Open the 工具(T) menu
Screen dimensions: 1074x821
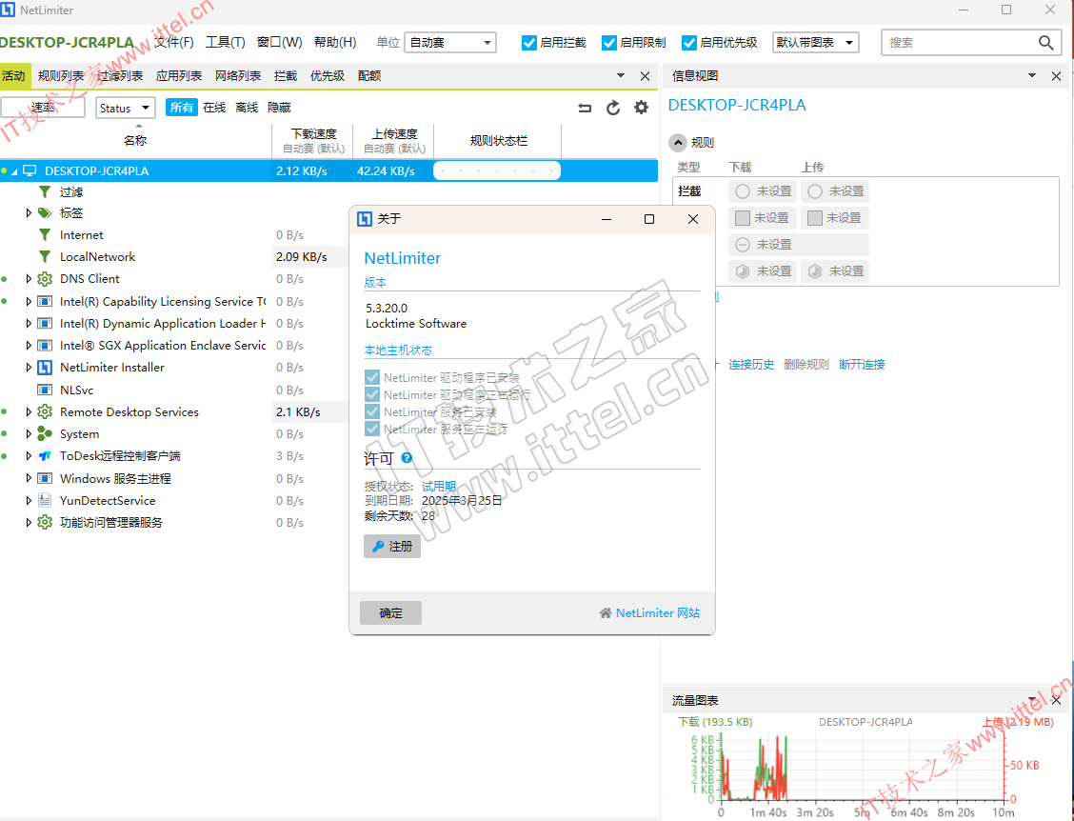point(226,43)
